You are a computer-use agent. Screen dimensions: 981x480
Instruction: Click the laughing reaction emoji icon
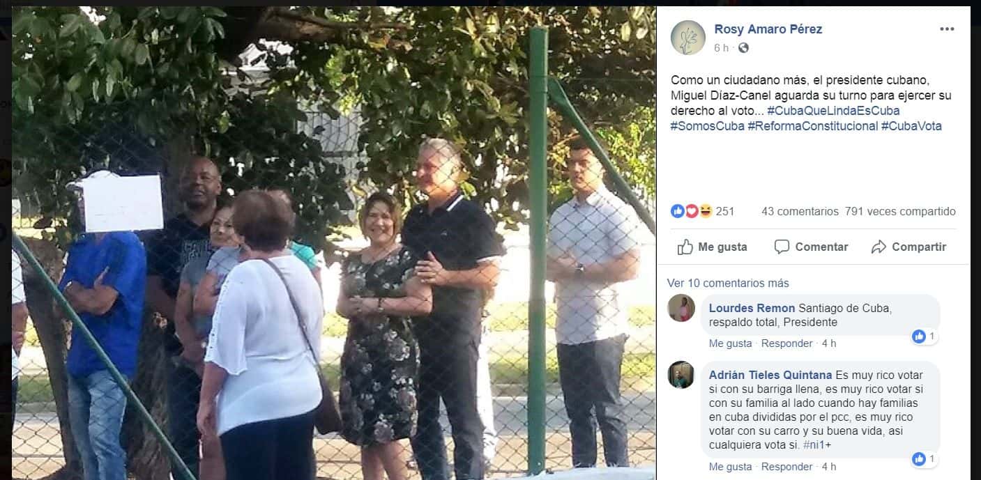[706, 211]
